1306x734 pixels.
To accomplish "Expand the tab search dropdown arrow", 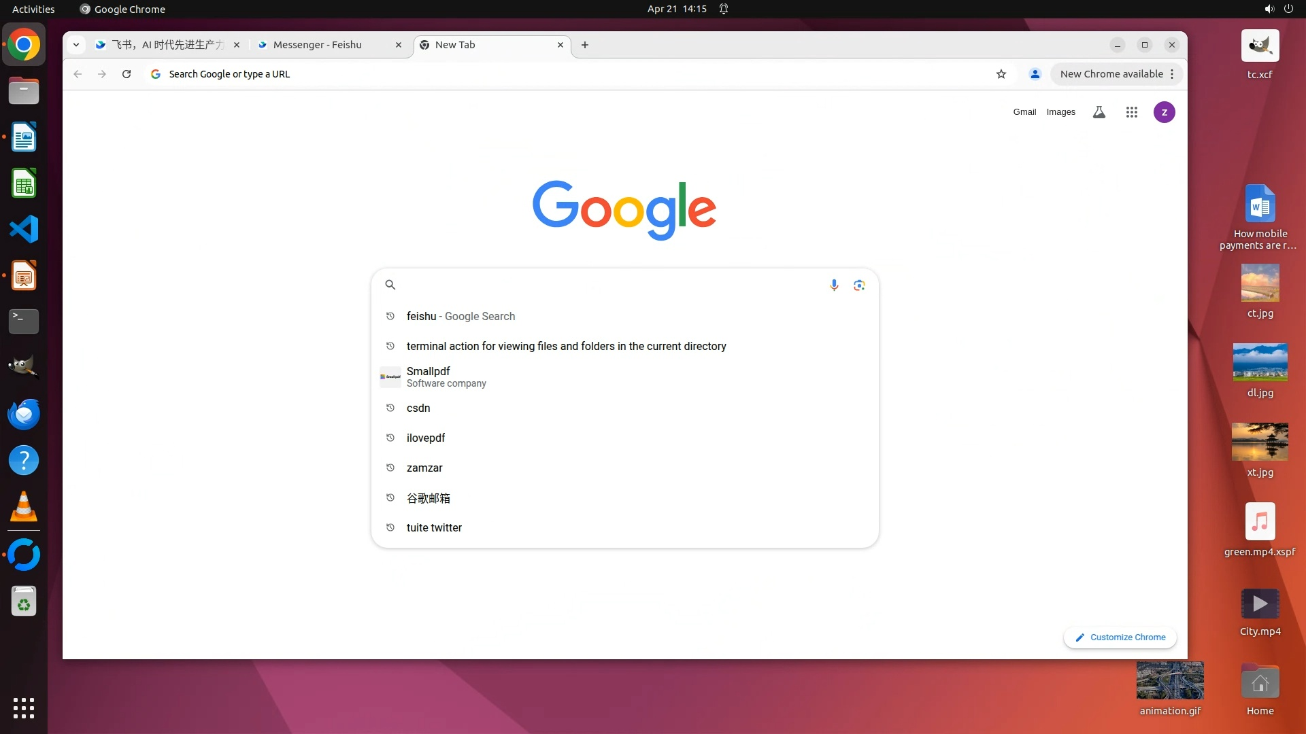I will click(76, 45).
